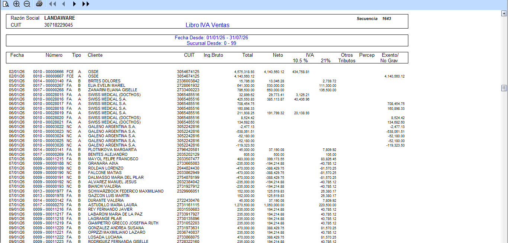Select client "BIANCHI VALERIA"
Screen dimensions: 508x243
105,186
